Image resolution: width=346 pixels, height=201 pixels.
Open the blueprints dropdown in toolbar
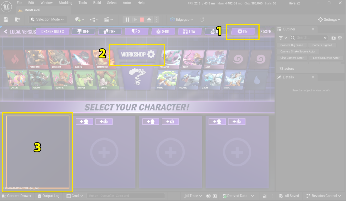(x=94, y=19)
